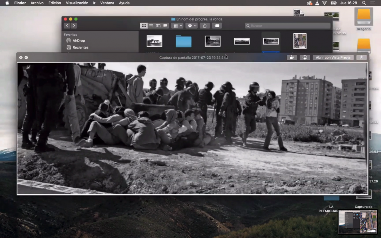Click the Finder toolbar share icon
This screenshot has height=238, width=381.
[x=205, y=26]
